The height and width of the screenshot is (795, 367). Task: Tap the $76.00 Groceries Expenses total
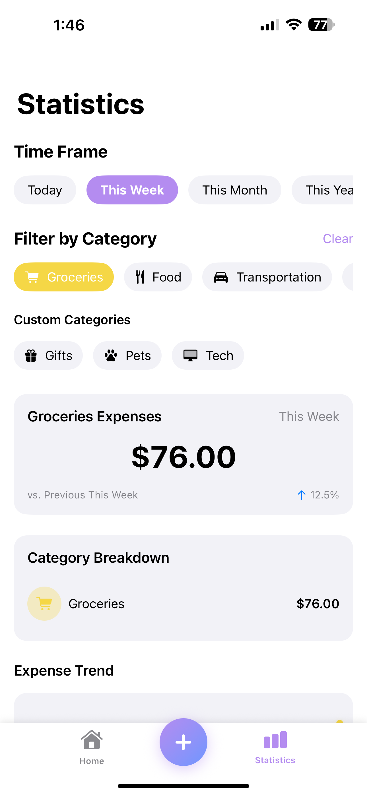(x=183, y=456)
